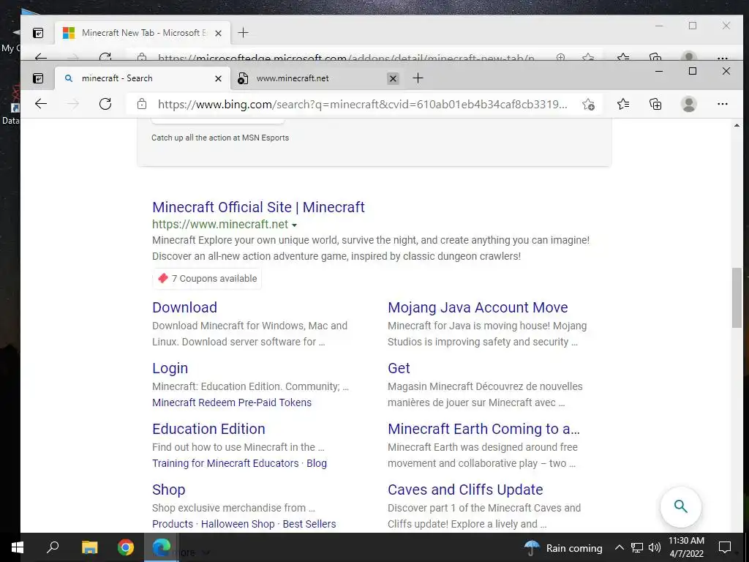Open the Download sitelink
The height and width of the screenshot is (562, 749).
pyautogui.click(x=184, y=307)
